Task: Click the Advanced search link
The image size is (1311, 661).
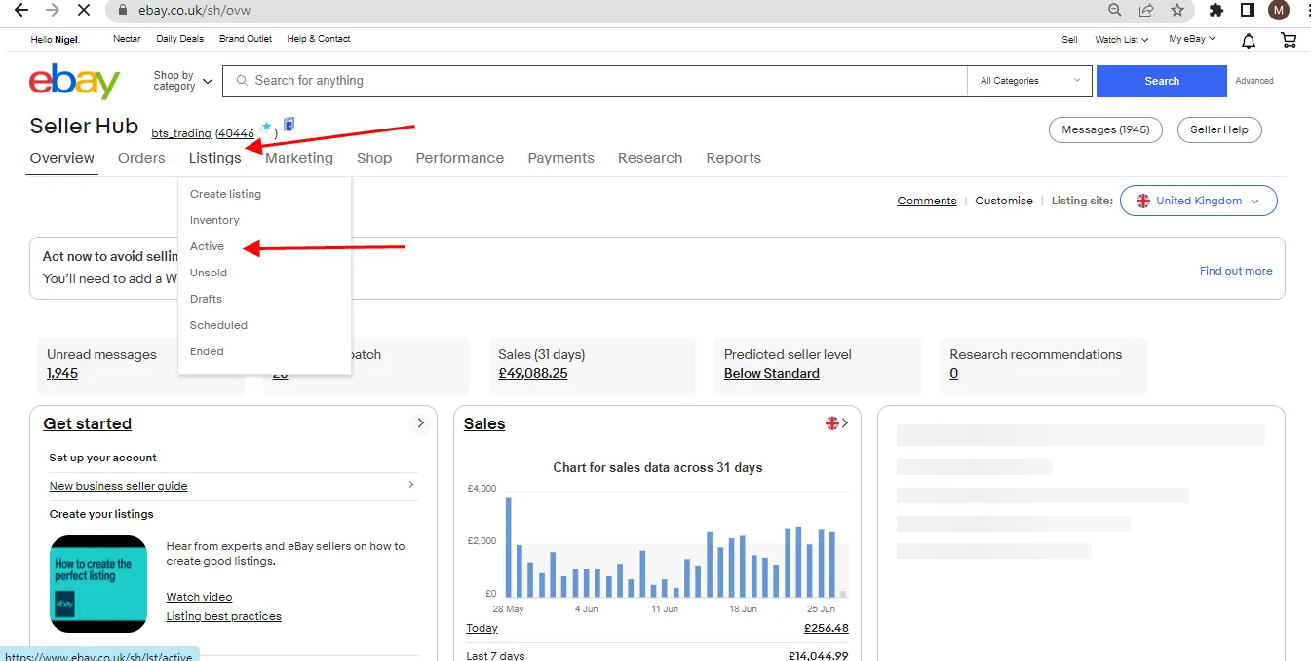Action: click(x=1254, y=81)
